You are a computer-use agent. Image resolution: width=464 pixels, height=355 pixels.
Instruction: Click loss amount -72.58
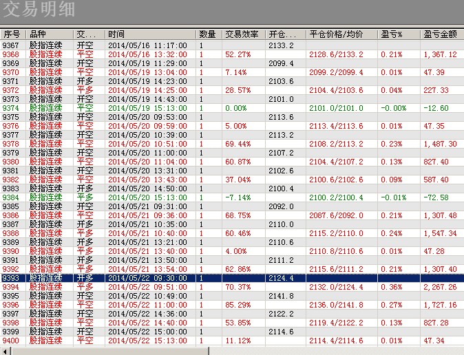[436, 197]
